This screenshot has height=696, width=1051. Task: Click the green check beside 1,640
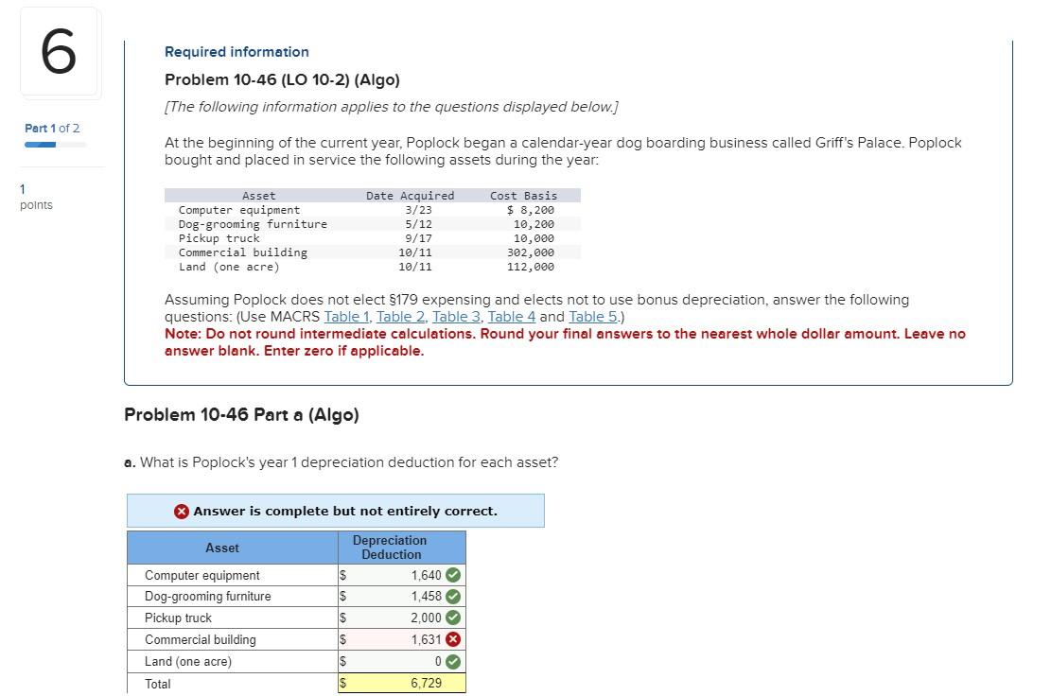click(453, 575)
